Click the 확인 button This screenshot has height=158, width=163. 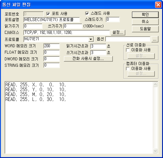point(145,15)
